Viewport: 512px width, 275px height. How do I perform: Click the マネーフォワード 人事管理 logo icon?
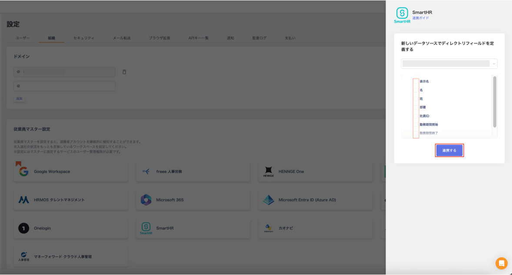coord(23,257)
